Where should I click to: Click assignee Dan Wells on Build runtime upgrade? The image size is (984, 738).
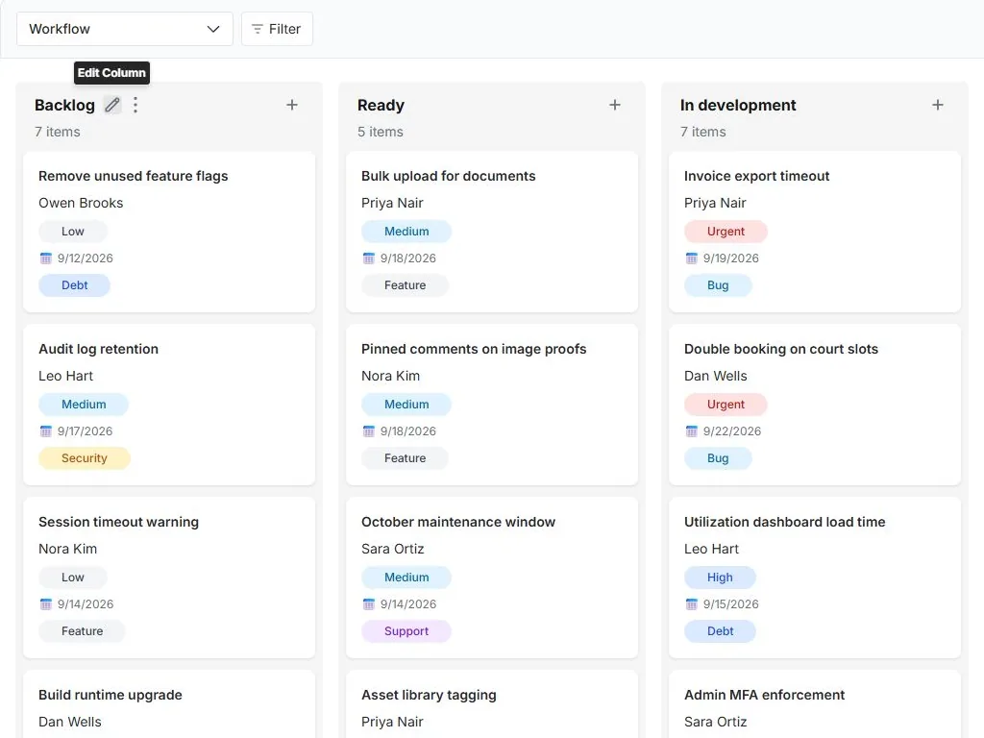[x=69, y=722]
